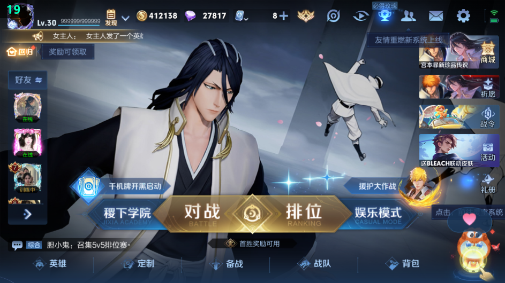Start a match with the 对战 Battle button
Viewport: 505px width, 283px height.
(x=202, y=214)
